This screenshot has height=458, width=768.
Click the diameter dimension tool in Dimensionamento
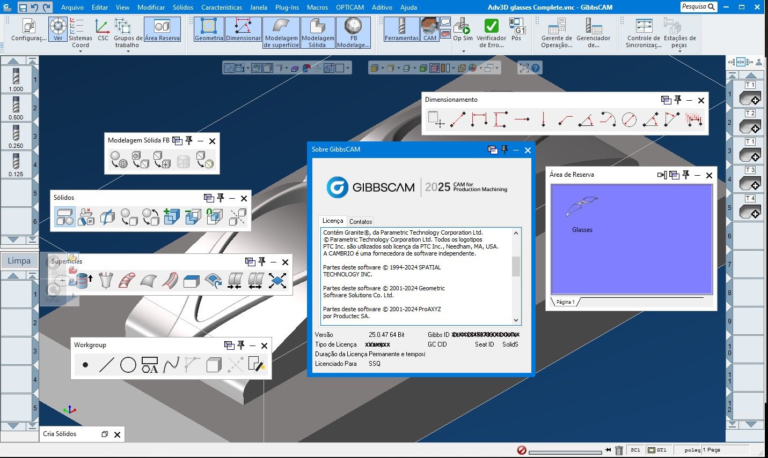coord(629,119)
